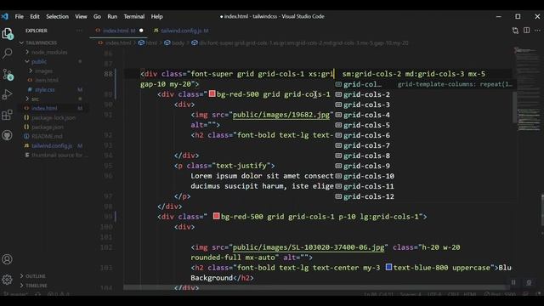Open the Manage gear icon
Screen dimensions: 544x306
8,280
